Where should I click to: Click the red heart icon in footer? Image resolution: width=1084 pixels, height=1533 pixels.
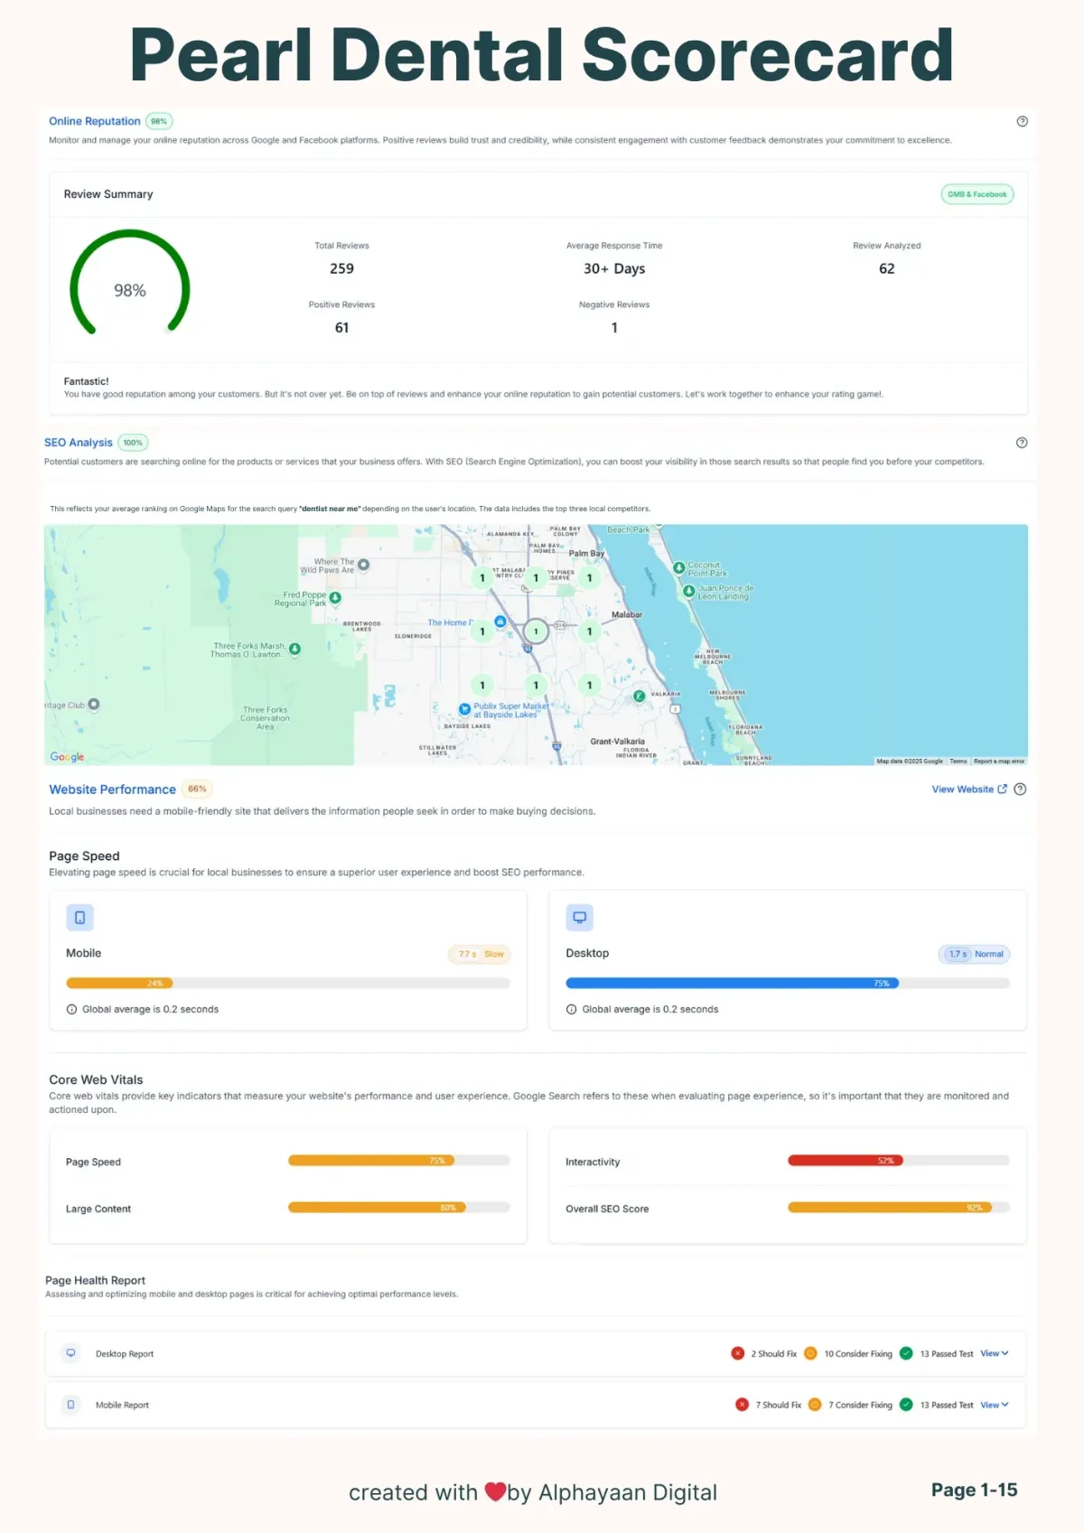pyautogui.click(x=495, y=1491)
